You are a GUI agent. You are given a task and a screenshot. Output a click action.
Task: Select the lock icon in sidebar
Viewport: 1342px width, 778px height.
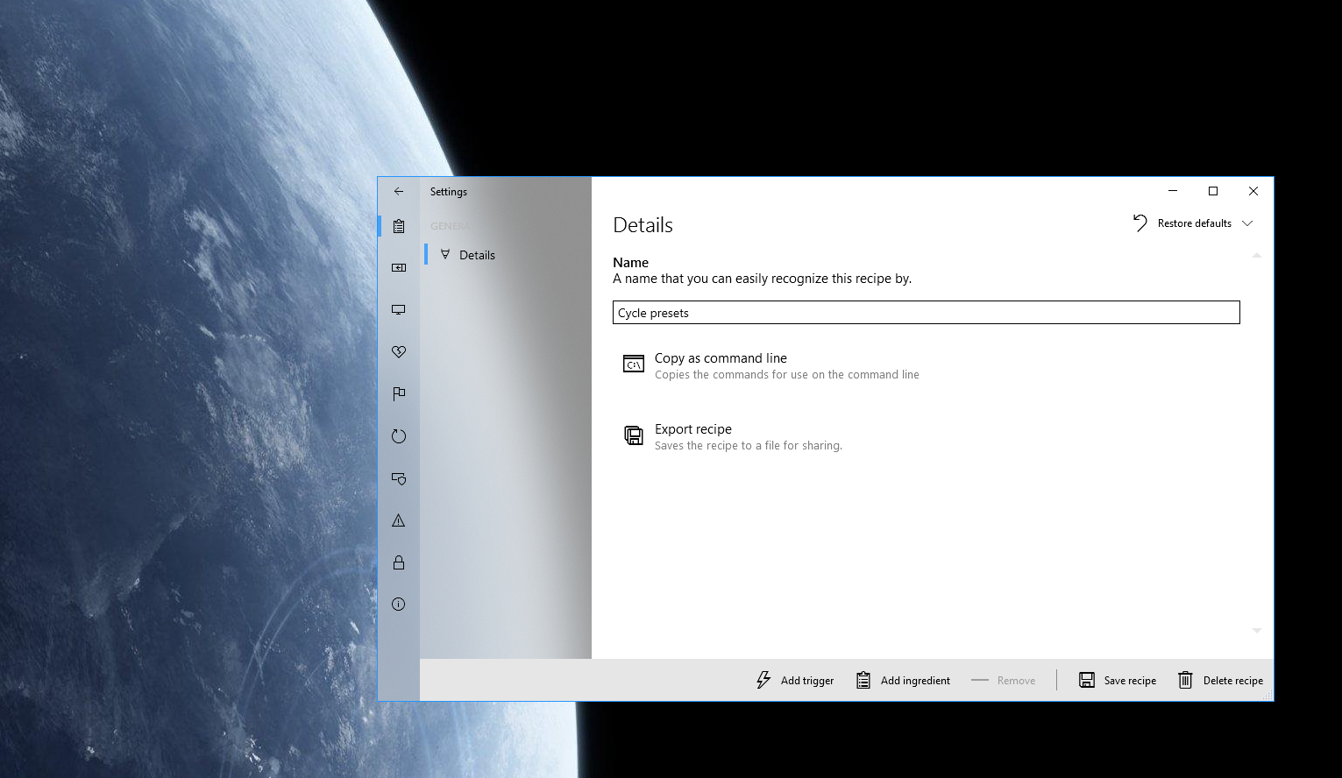tap(399, 562)
